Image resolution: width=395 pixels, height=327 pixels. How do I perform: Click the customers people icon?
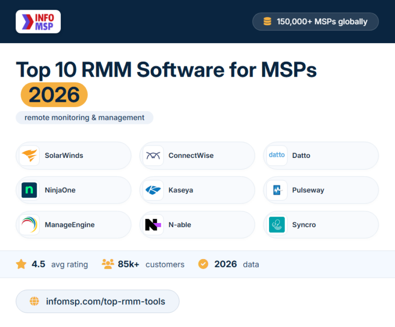point(108,264)
